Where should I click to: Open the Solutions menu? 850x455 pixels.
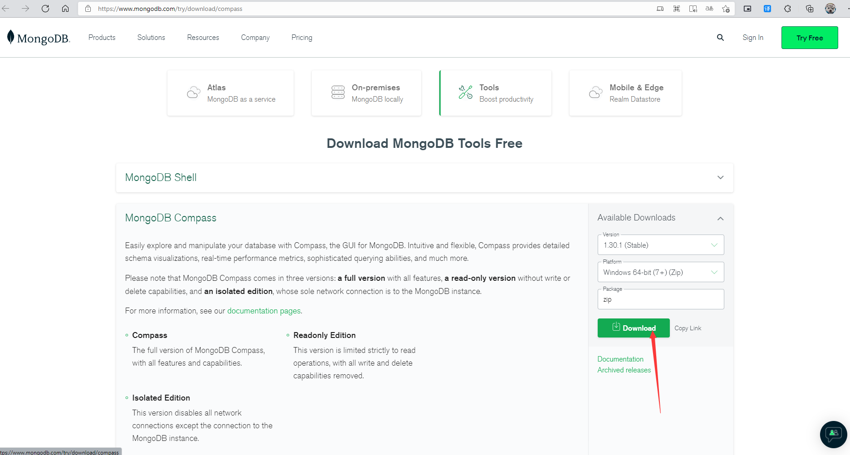coord(151,38)
